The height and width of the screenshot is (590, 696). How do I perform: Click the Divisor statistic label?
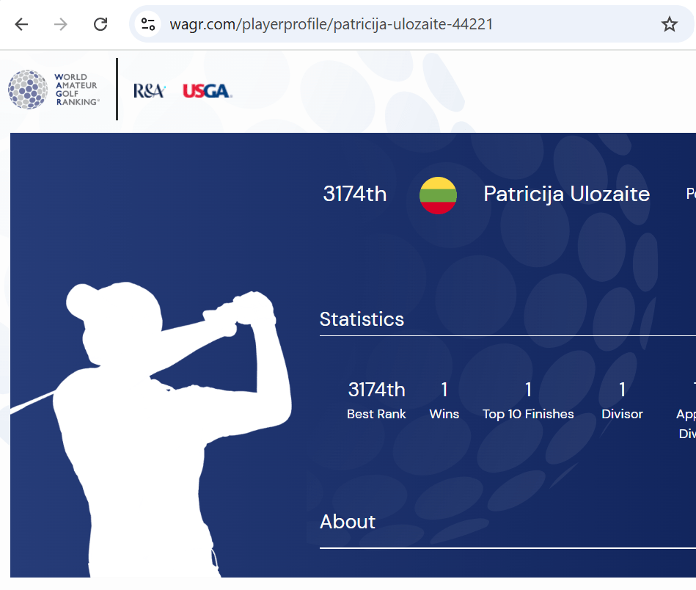[623, 414]
